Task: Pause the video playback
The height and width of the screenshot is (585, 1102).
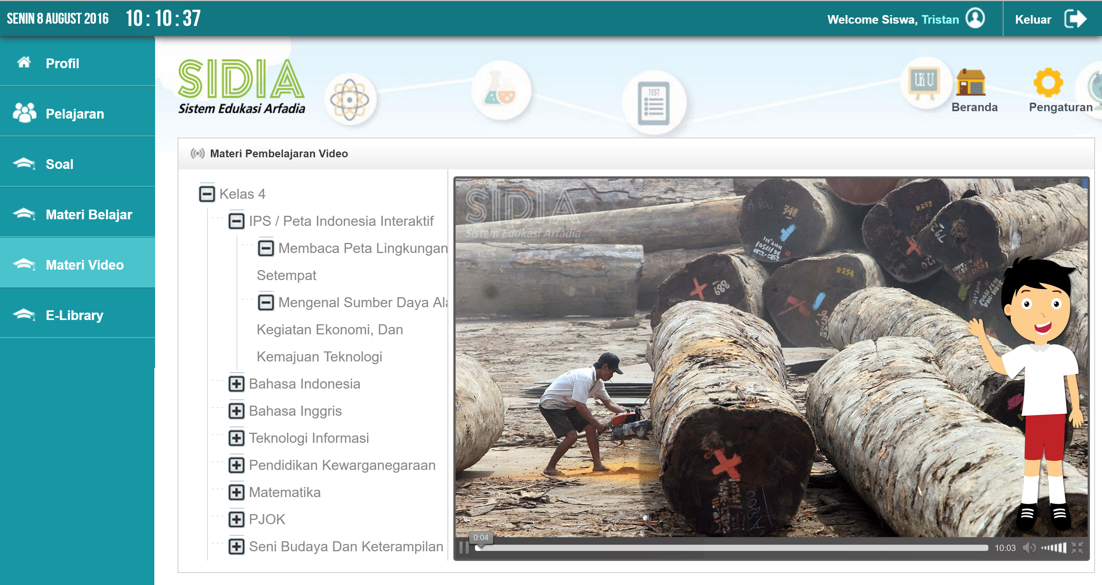Action: click(464, 547)
